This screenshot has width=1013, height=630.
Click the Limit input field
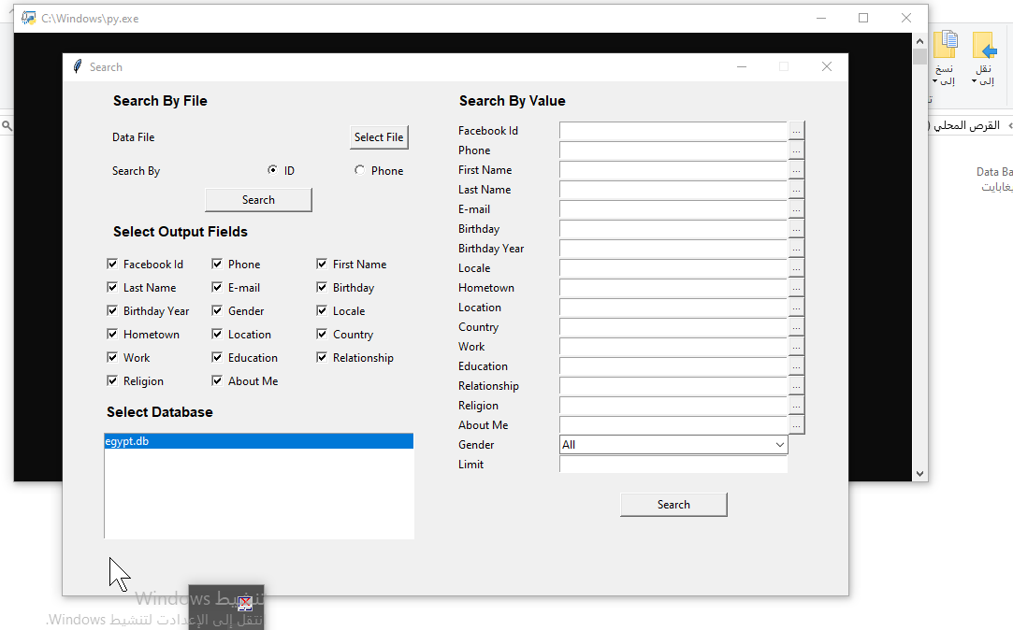click(x=673, y=465)
